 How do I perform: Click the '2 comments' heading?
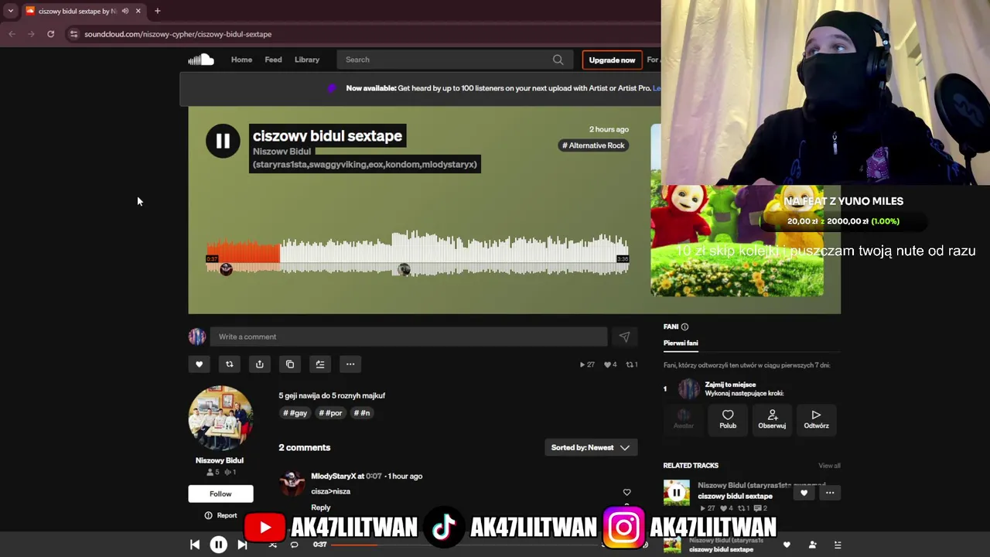coord(305,448)
